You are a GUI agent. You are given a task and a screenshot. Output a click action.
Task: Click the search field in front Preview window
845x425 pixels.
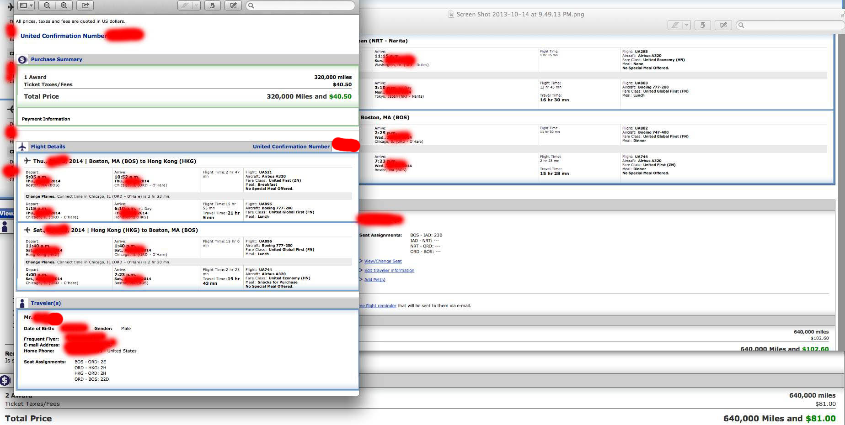point(300,5)
